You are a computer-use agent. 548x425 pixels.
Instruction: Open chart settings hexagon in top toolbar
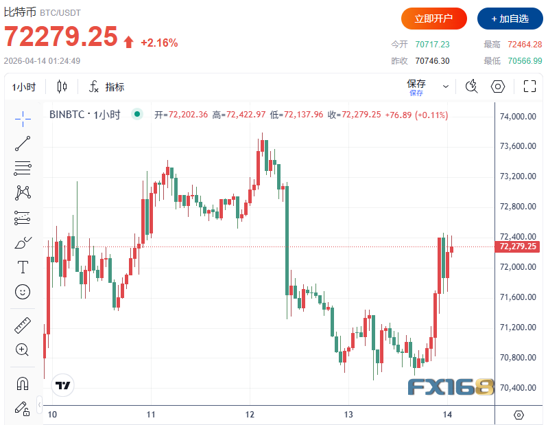[499, 87]
